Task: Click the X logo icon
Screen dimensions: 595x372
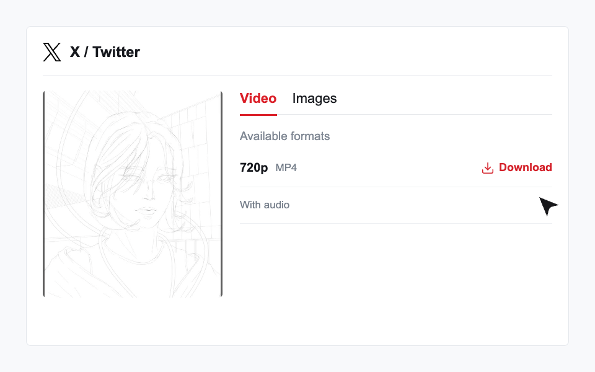Action: tap(52, 52)
